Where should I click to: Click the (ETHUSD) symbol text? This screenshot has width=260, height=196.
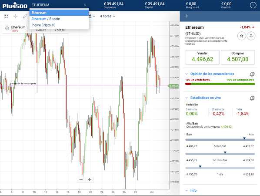coord(193,34)
